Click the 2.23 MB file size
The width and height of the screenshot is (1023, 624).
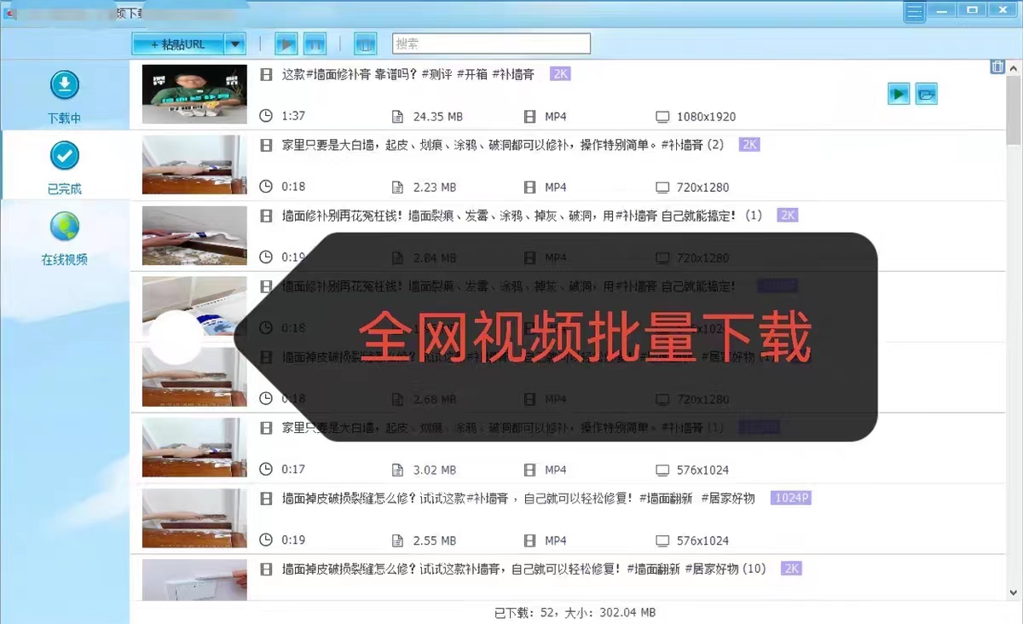click(435, 187)
